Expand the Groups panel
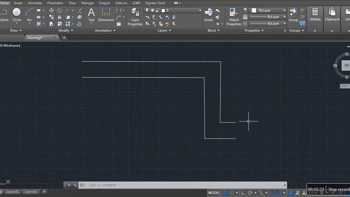 click(296, 31)
